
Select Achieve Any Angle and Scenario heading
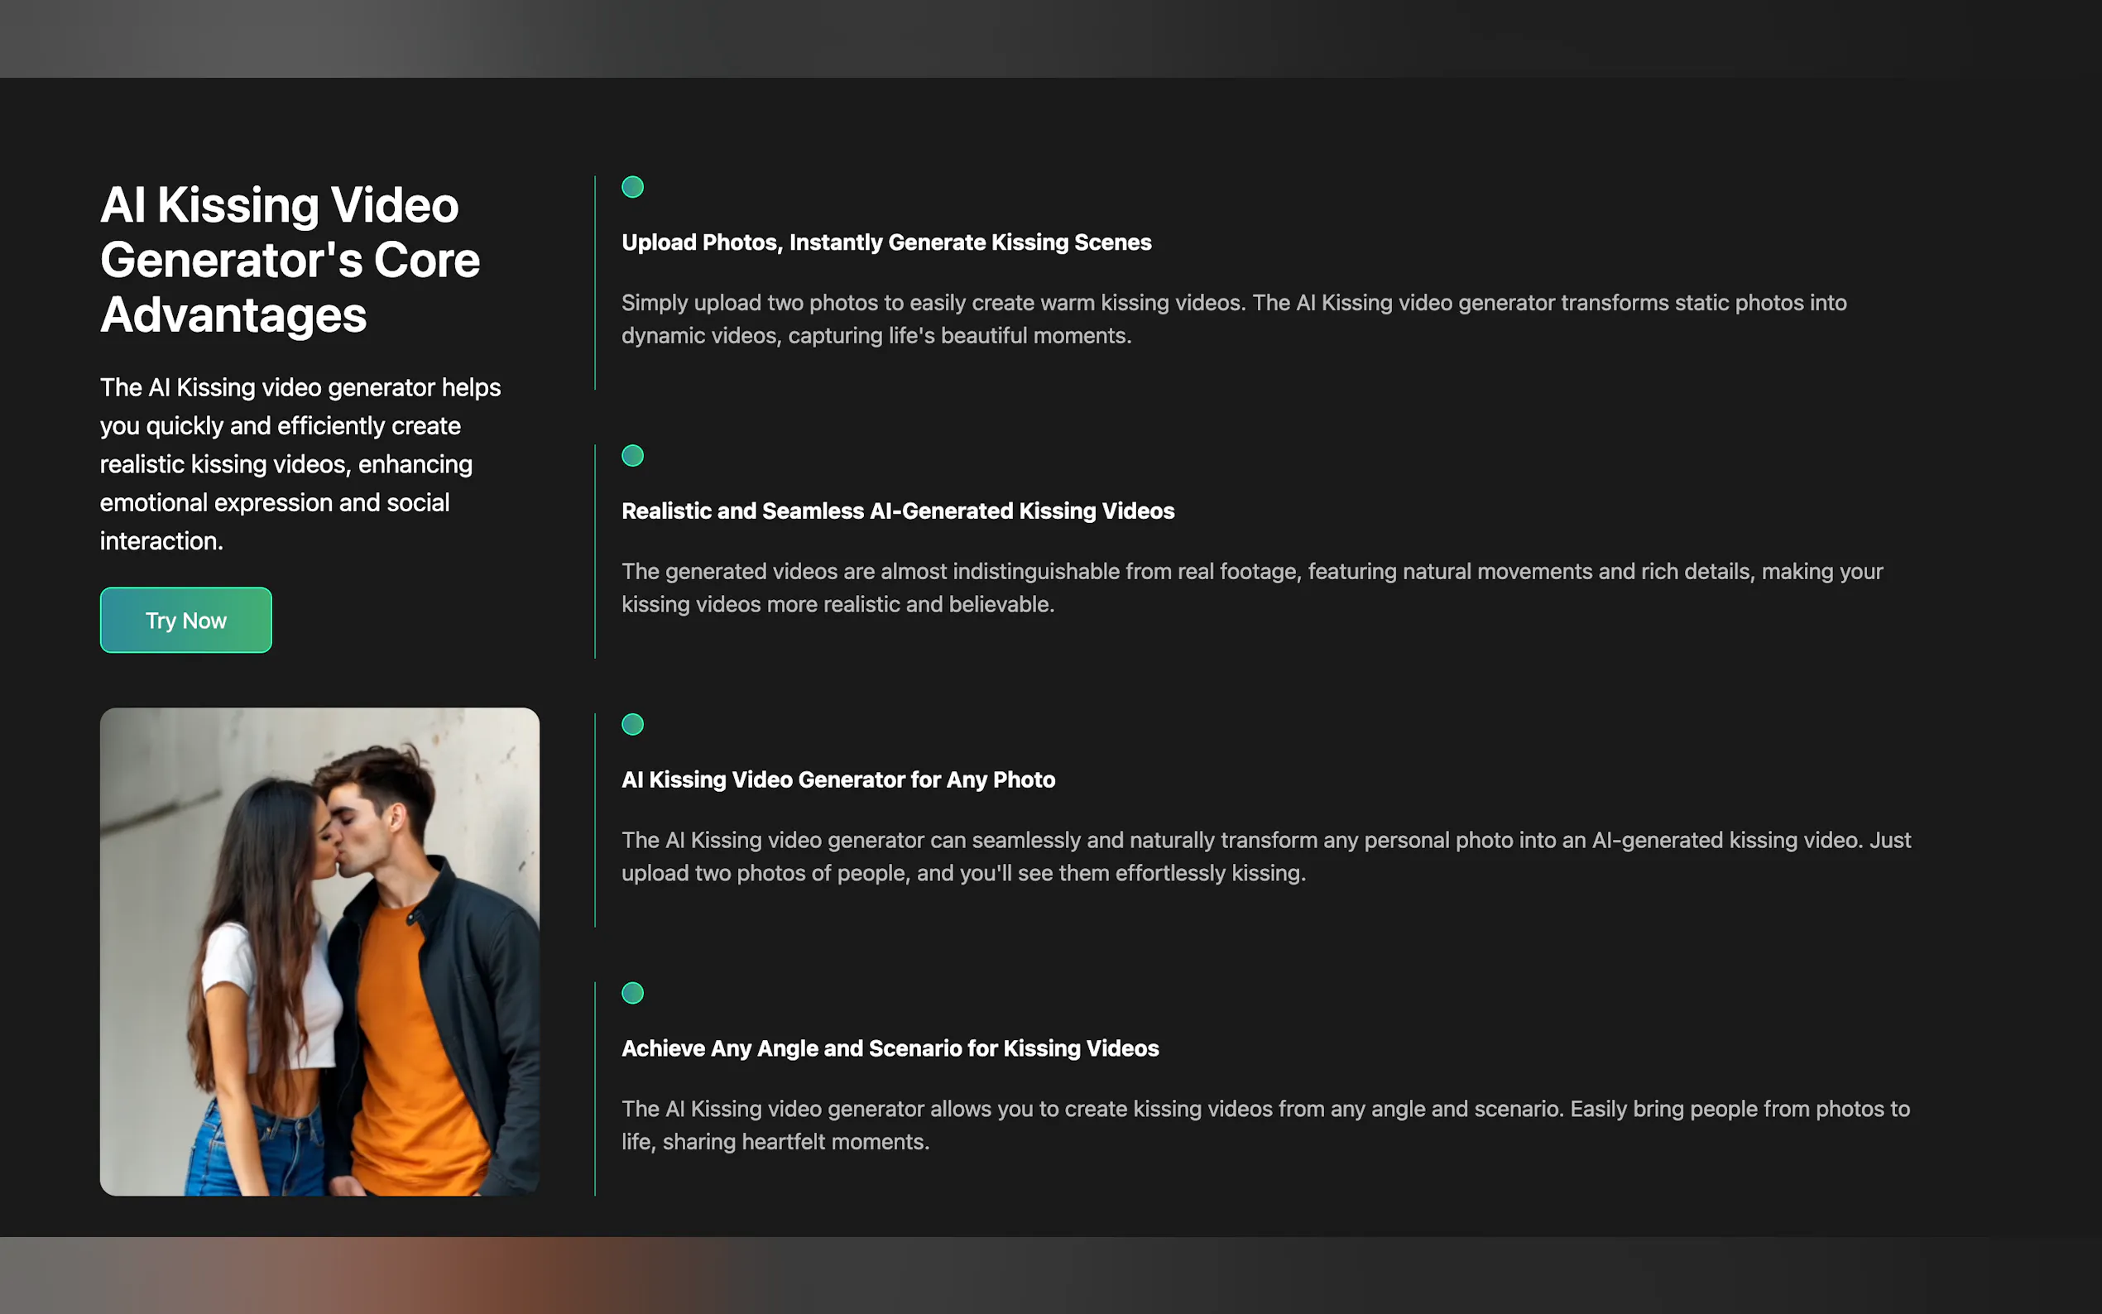click(x=889, y=1048)
